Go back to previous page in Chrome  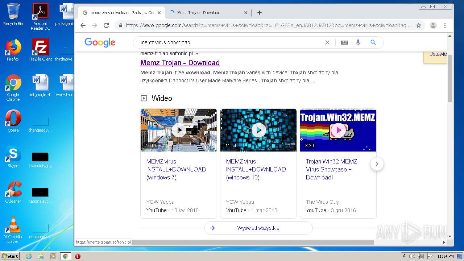83,25
